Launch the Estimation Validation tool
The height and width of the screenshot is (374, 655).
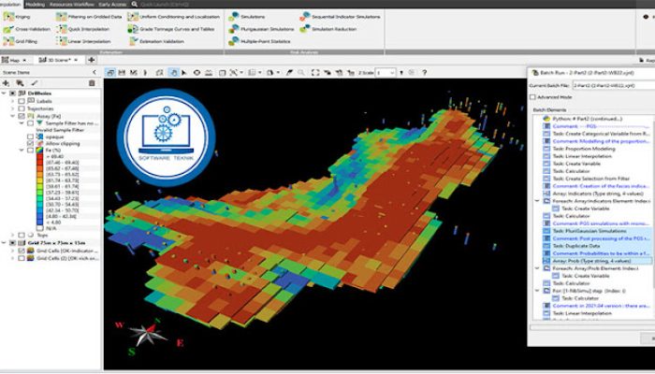[x=156, y=41]
